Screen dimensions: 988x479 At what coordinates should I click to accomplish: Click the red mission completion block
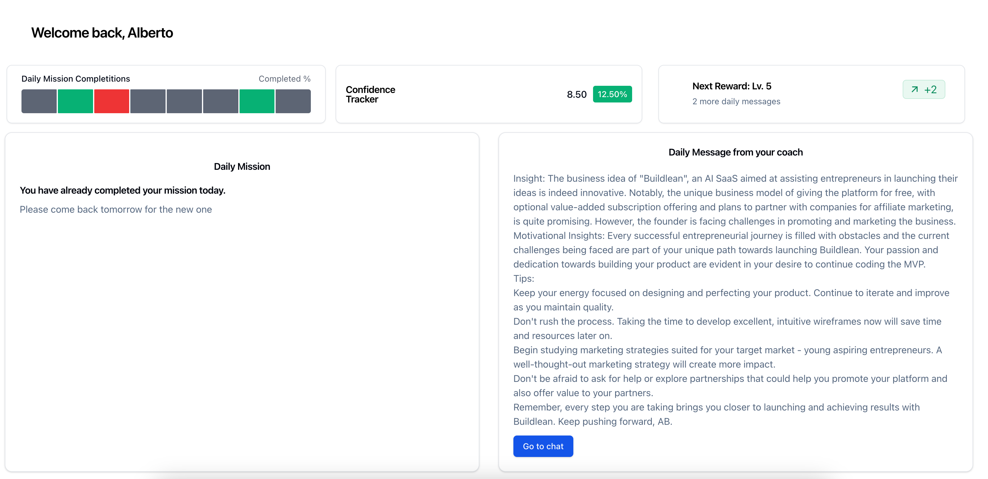click(112, 101)
